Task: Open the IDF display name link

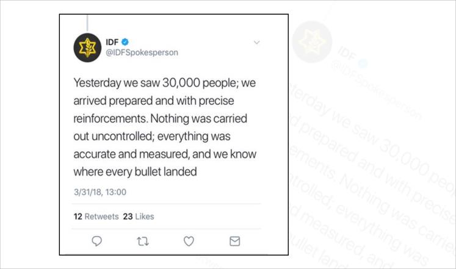Action: click(112, 42)
